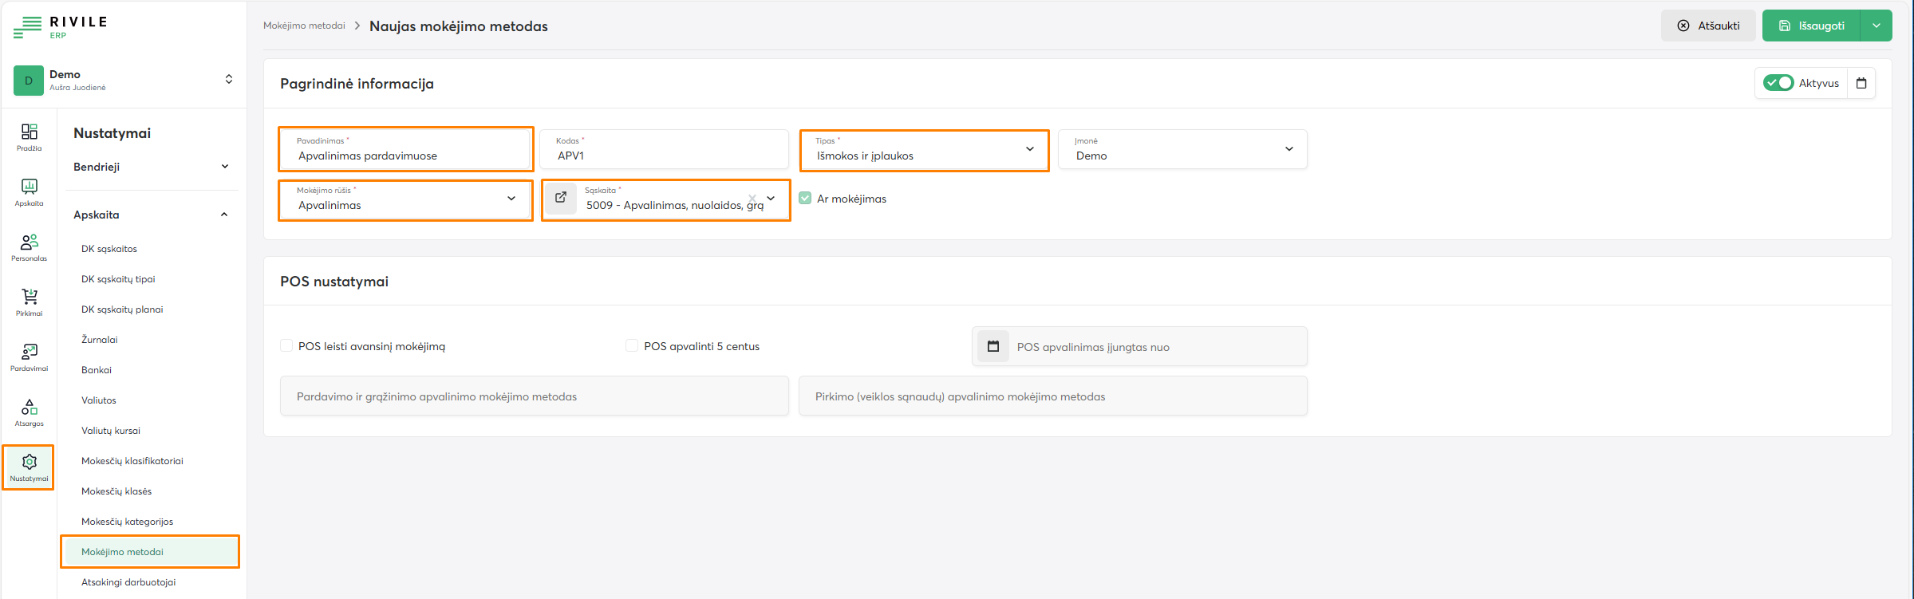Click the calendar icon next to Aktyvus
Viewport: 1914px width, 599px height.
(x=1861, y=83)
